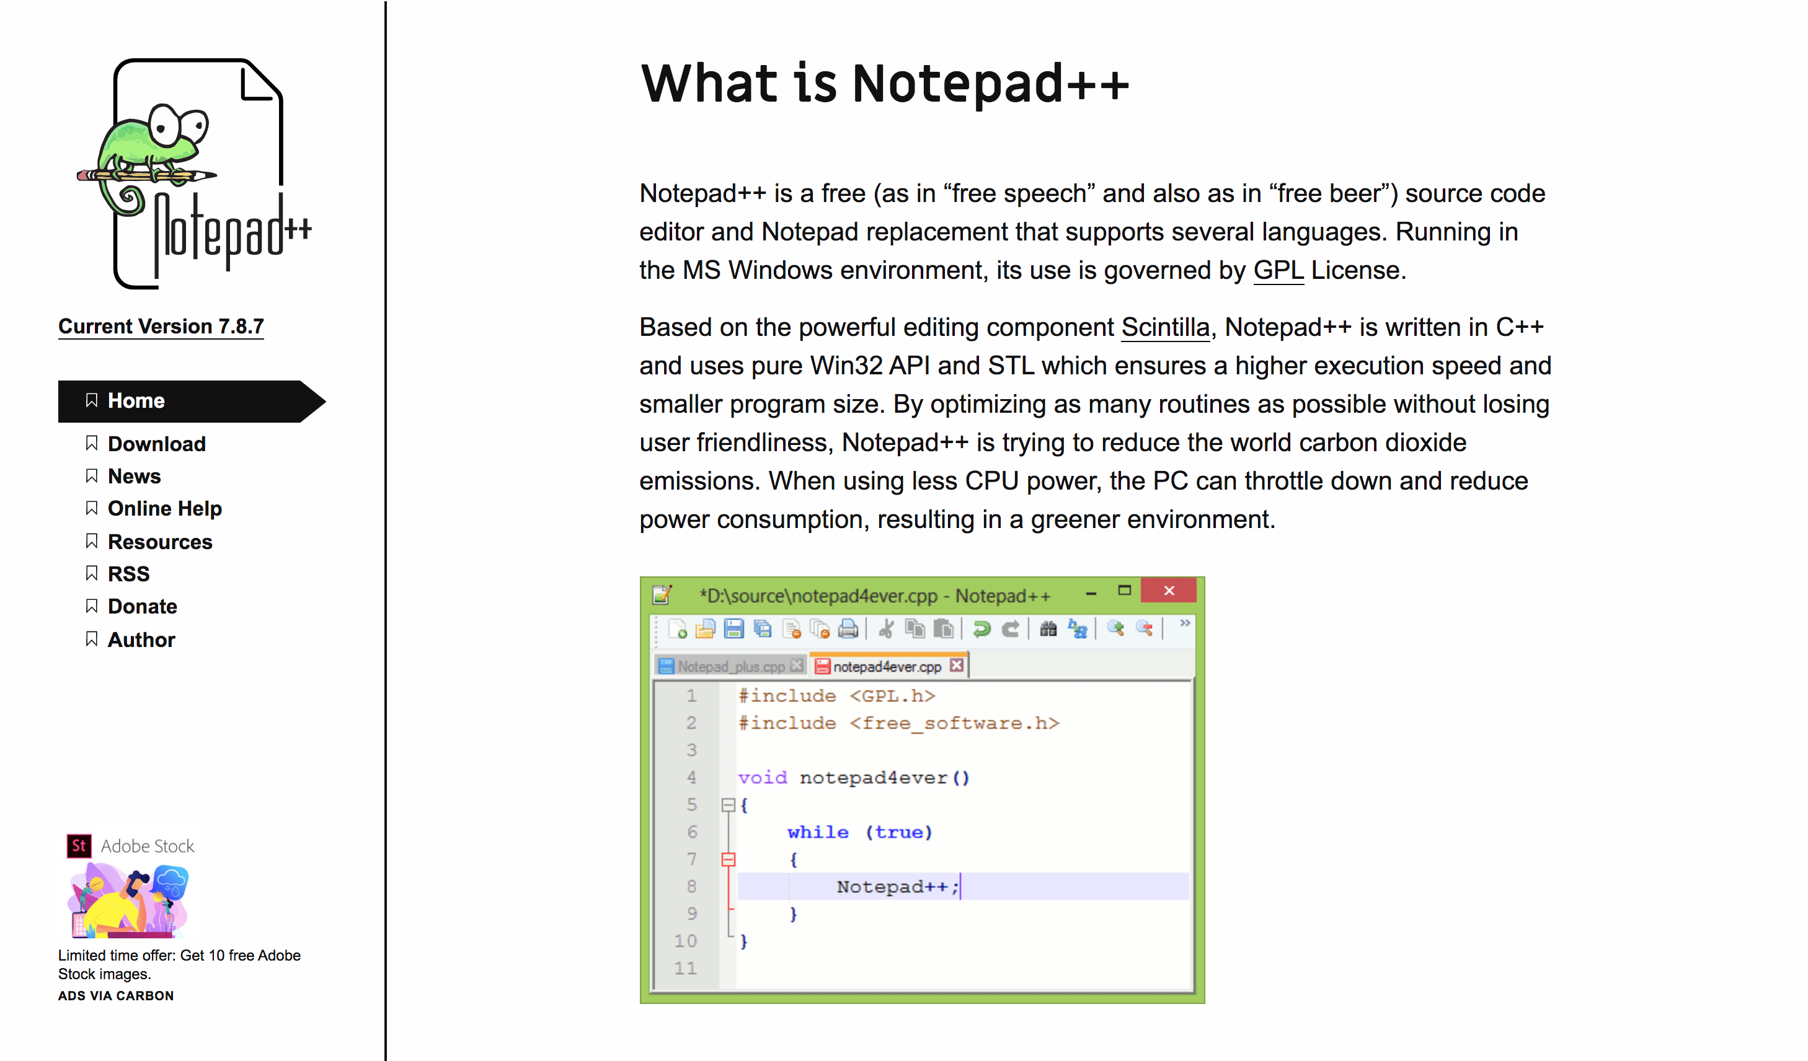Screen dimensions: 1808x1061
Task: Click the gray Redo arrow icon
Action: pyautogui.click(x=1010, y=628)
